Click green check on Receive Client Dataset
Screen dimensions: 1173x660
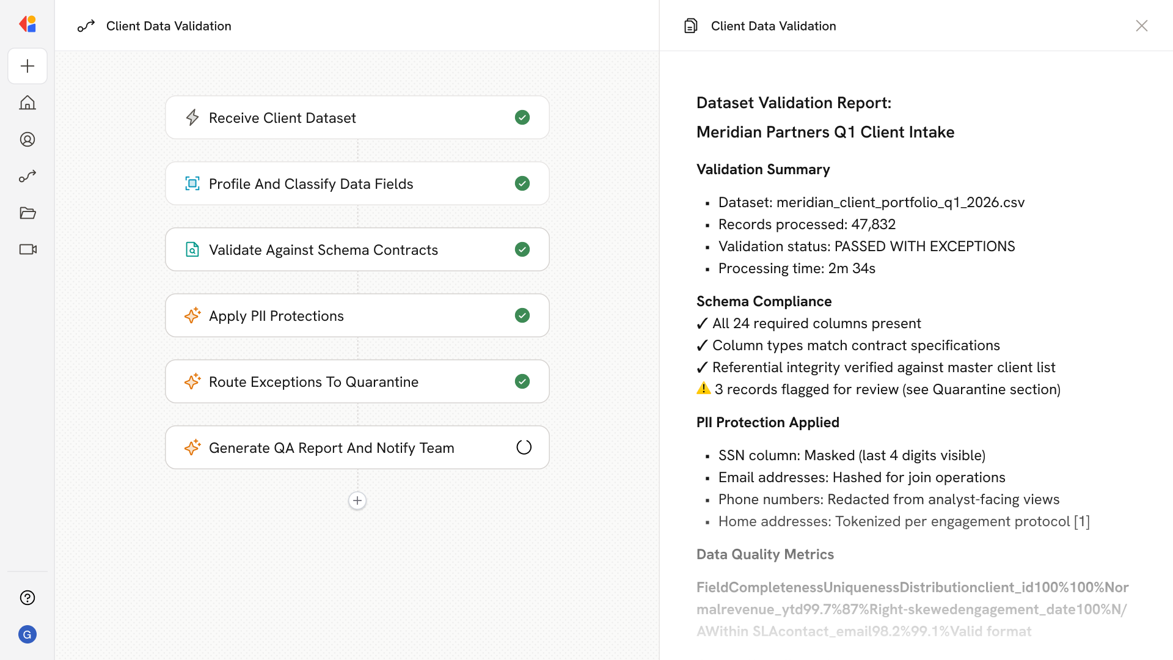point(522,117)
